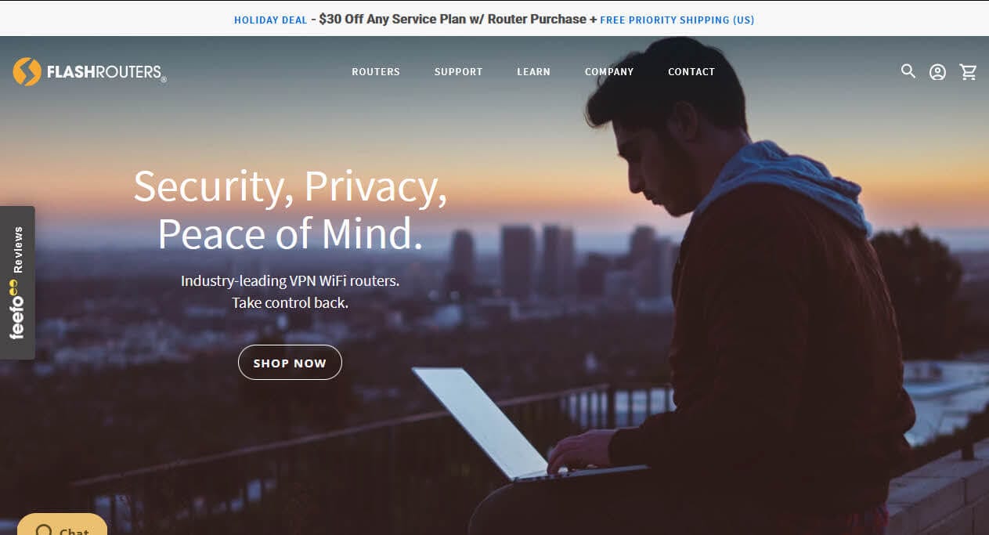Click the SHOP NOW button
This screenshot has width=989, height=535.
coord(290,363)
